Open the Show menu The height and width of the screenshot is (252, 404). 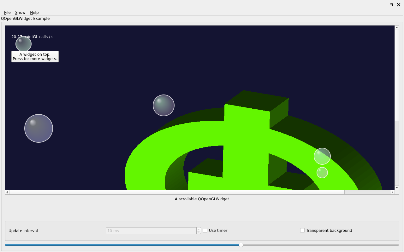click(20, 13)
